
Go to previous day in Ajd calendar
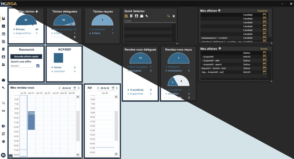point(98,88)
